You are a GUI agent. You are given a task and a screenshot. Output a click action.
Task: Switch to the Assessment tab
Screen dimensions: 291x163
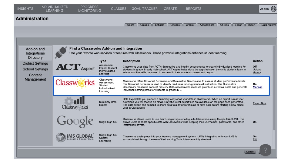(207, 25)
